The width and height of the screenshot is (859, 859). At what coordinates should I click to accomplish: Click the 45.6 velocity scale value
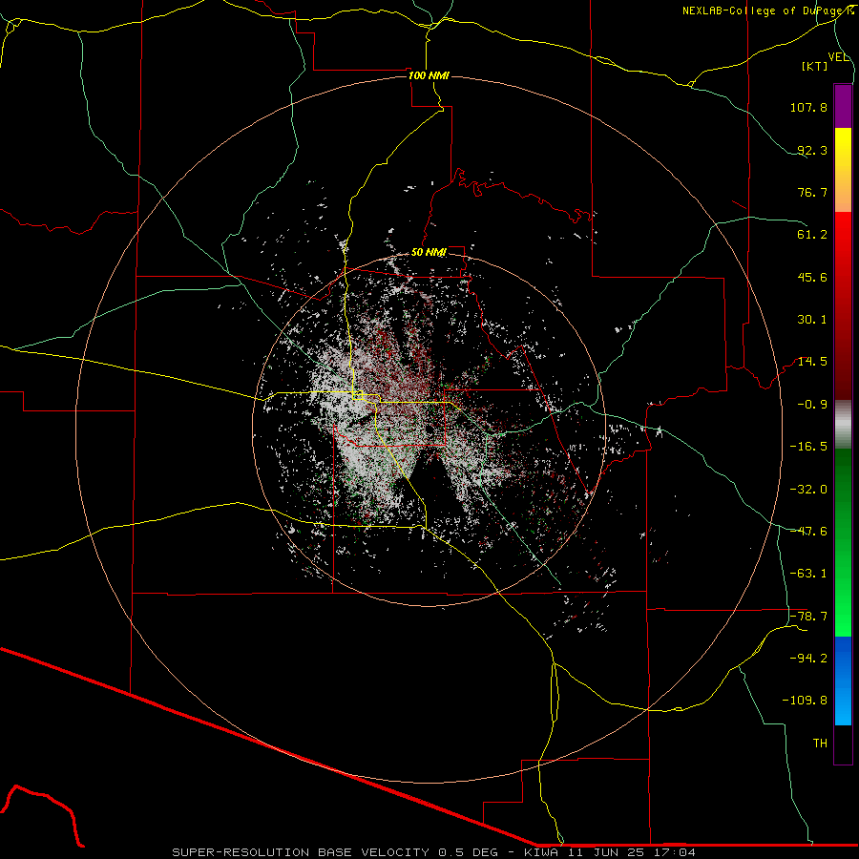click(x=812, y=277)
